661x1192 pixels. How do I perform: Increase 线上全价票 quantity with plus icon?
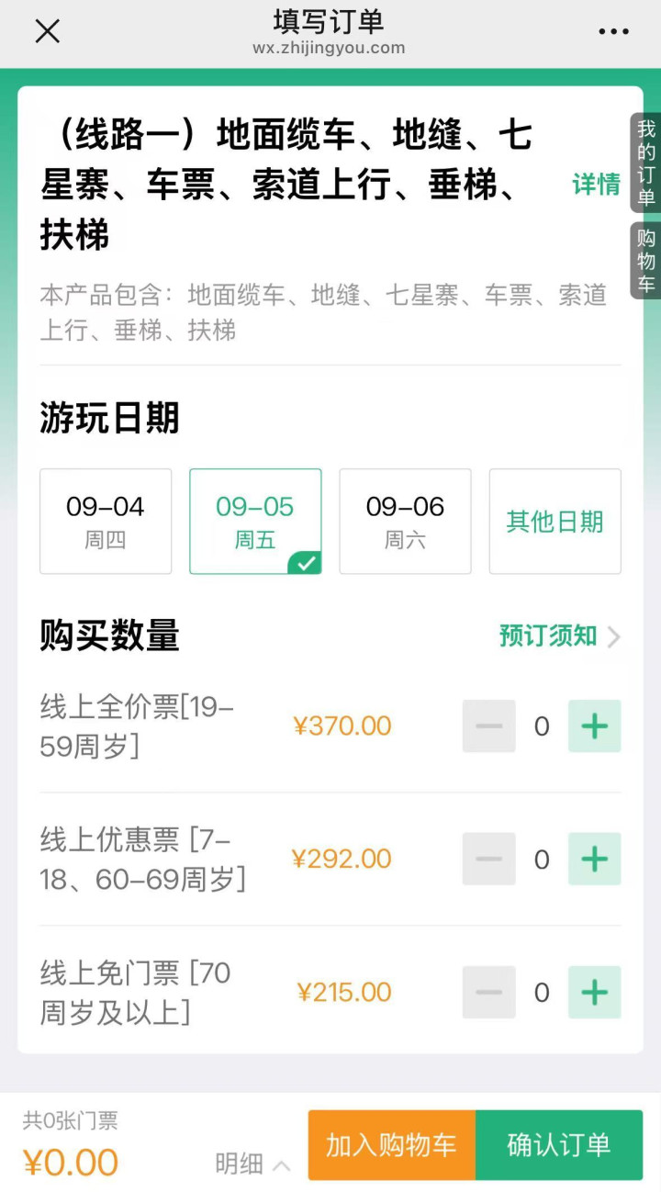[595, 726]
